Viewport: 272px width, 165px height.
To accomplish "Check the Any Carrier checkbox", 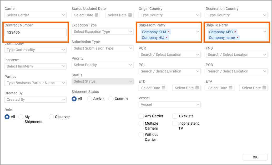I will coord(141,116).
